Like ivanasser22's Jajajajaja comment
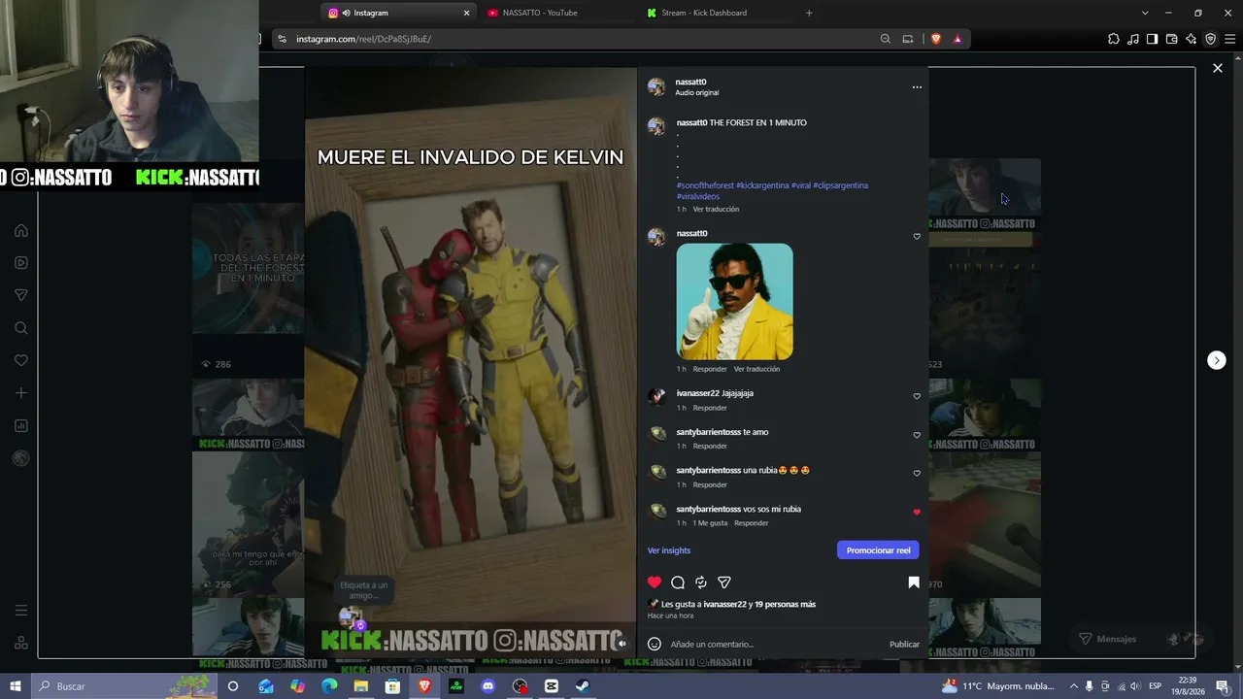1243x699 pixels. (917, 396)
